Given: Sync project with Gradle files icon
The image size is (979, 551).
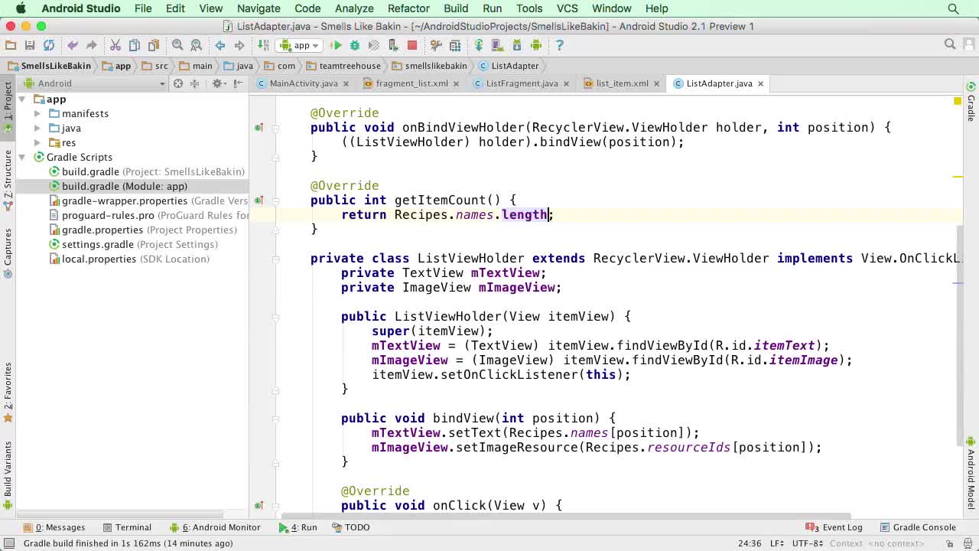Looking at the screenshot, I should (479, 45).
